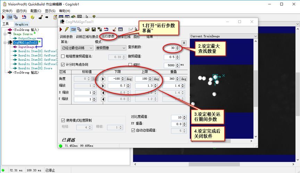
Task: Click the tool icon beside CogPMAlignTool1 tree node
Action: (10, 42)
